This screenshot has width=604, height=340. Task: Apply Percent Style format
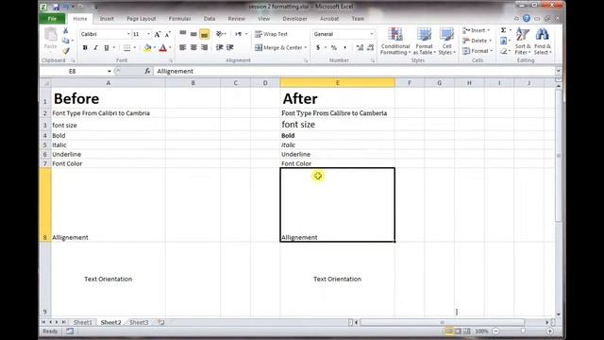point(334,47)
